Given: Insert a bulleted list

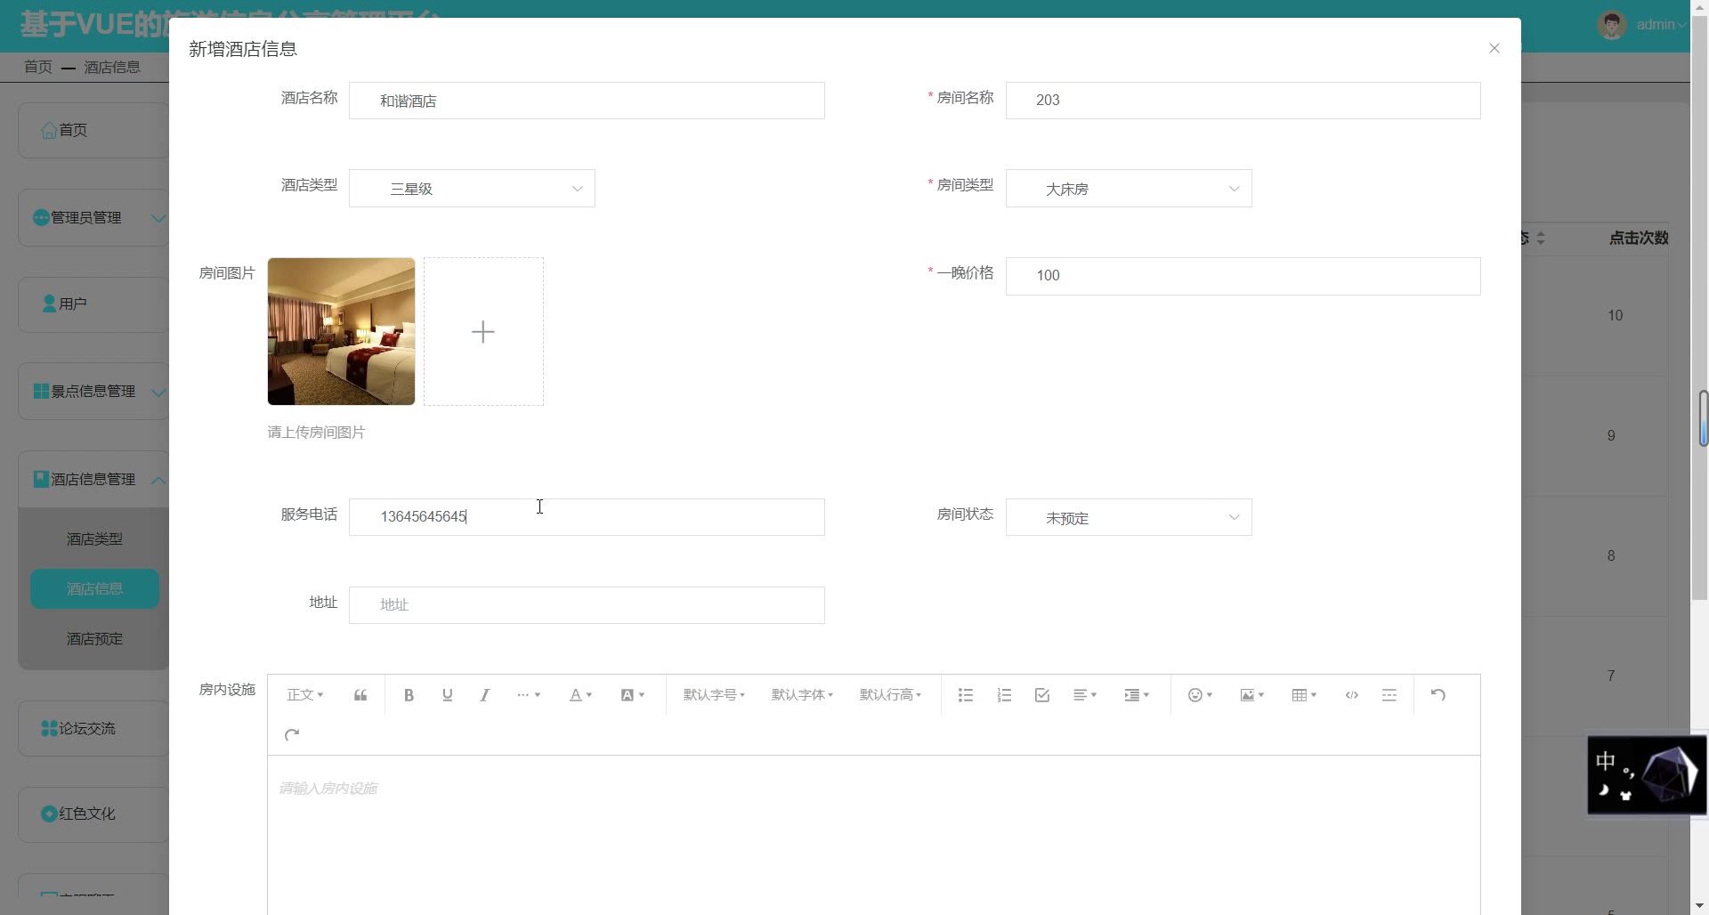Looking at the screenshot, I should pos(965,695).
